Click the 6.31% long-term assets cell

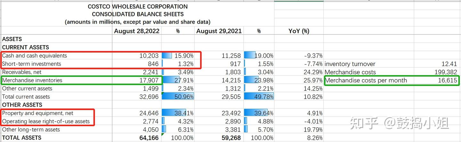(178, 130)
